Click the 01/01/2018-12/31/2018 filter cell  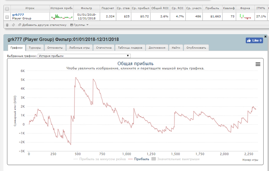point(86,17)
